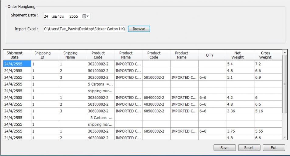Click the Browse button

click(x=139, y=29)
